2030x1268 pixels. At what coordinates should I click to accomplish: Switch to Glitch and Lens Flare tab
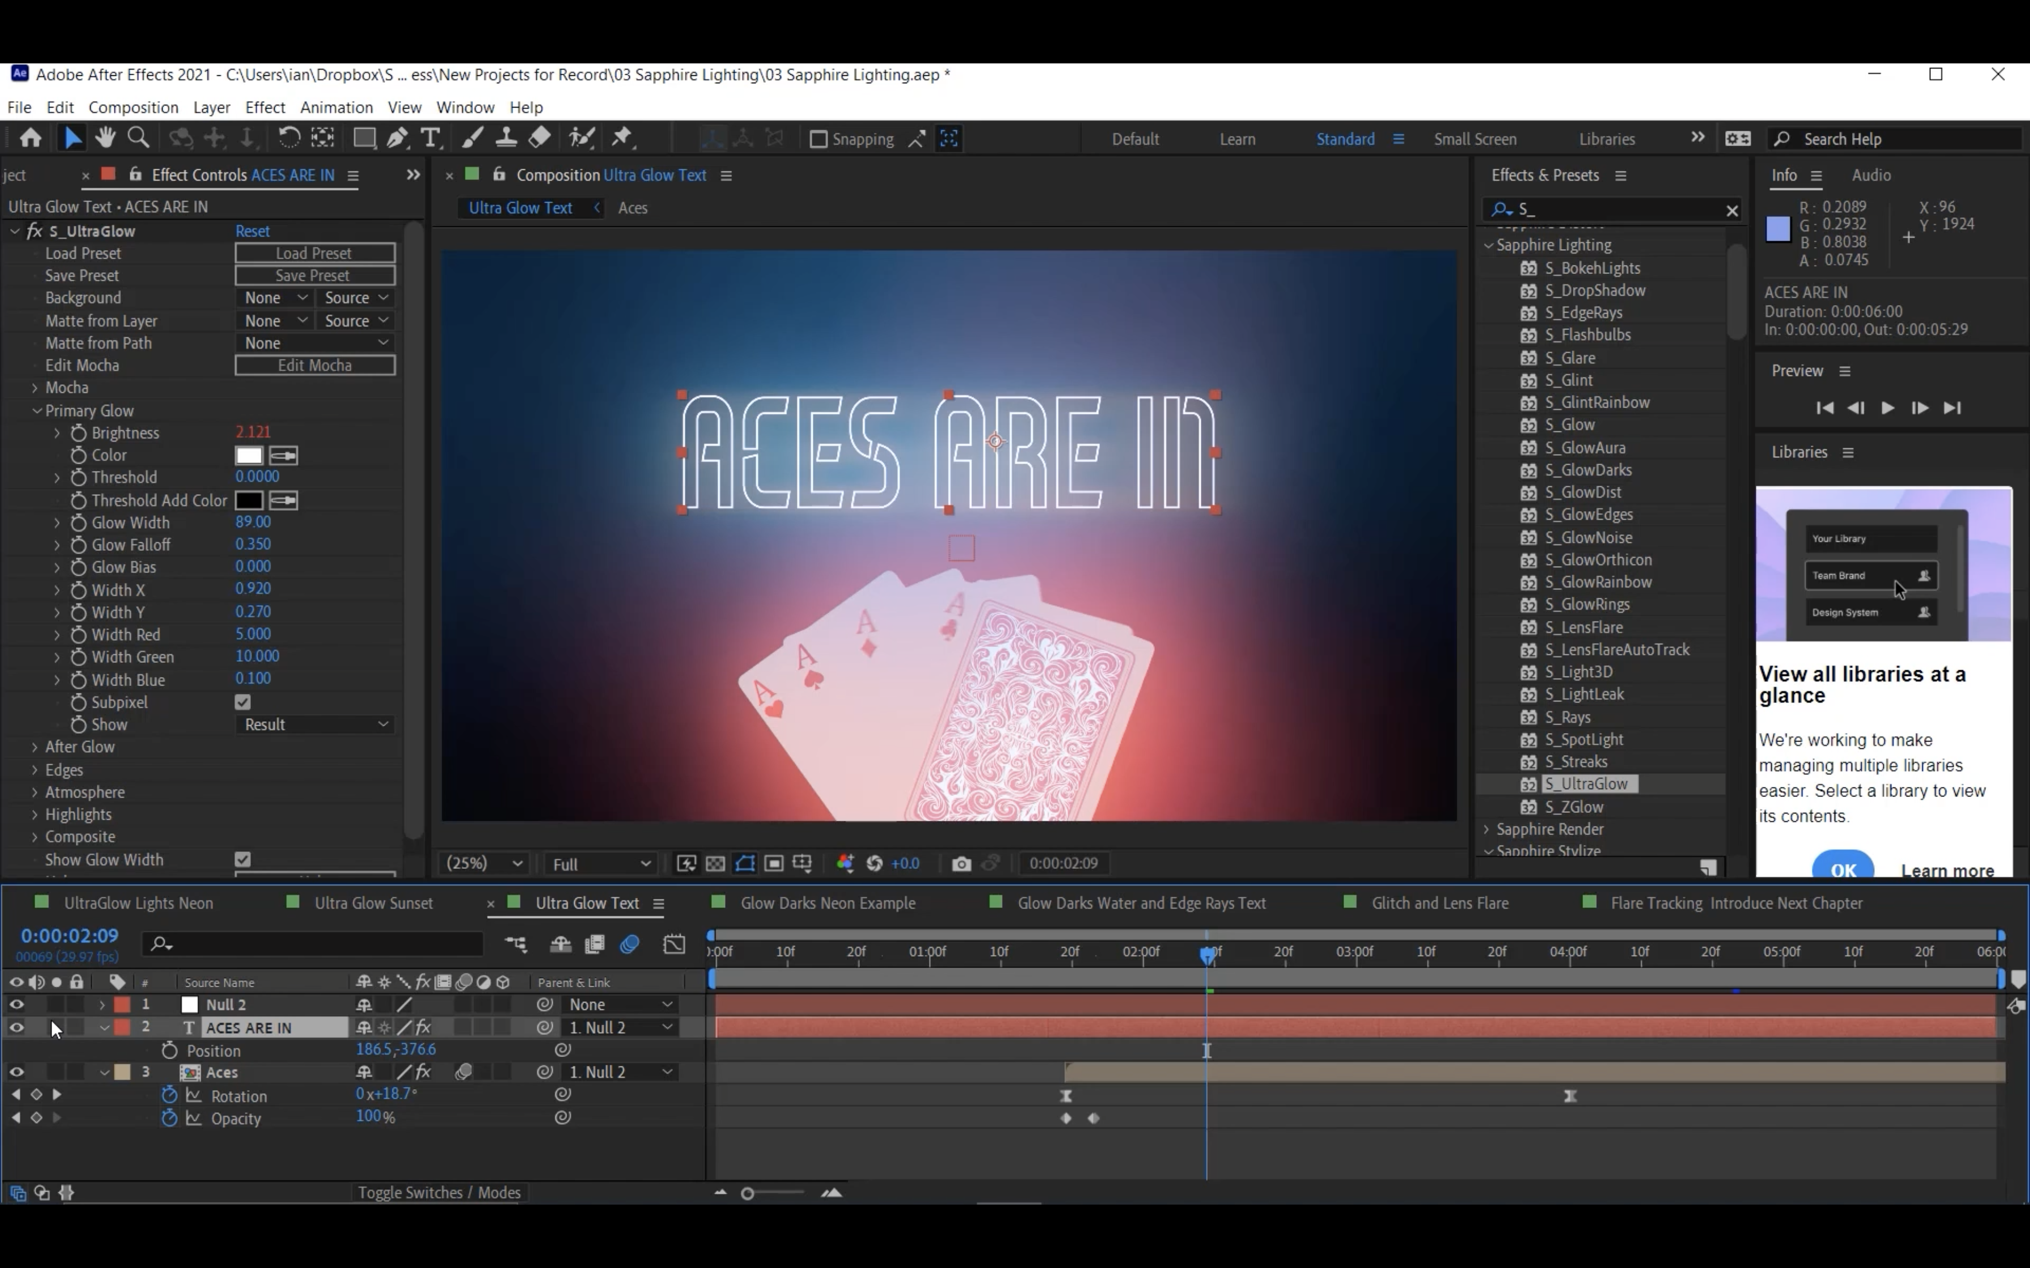tap(1439, 903)
